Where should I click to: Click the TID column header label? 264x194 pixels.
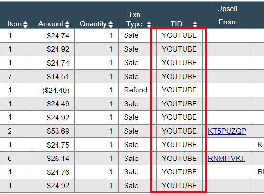coord(176,24)
